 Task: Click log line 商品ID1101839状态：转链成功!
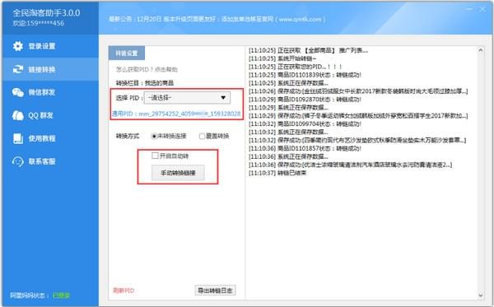(x=305, y=75)
